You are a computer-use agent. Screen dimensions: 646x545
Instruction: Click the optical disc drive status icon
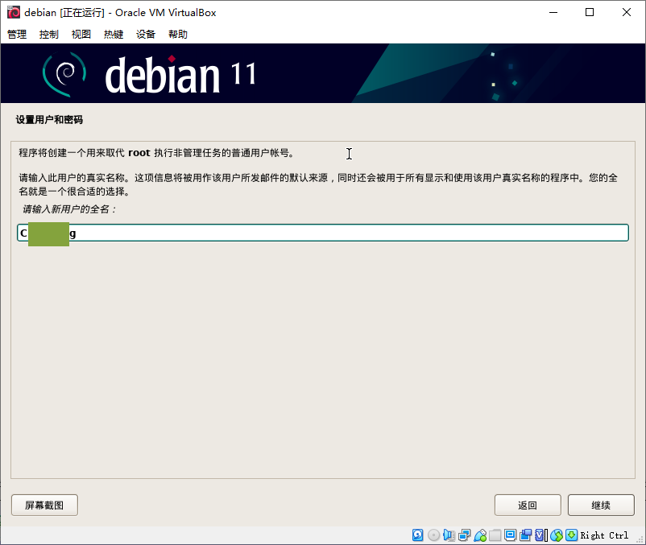pos(433,535)
